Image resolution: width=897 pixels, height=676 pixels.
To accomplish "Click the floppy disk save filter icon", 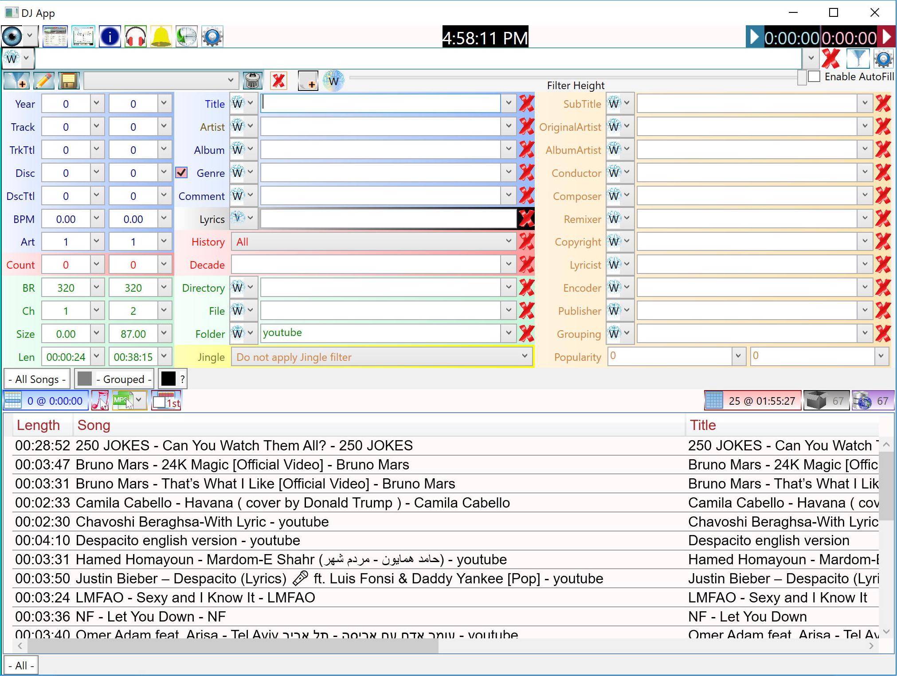I will [x=69, y=81].
